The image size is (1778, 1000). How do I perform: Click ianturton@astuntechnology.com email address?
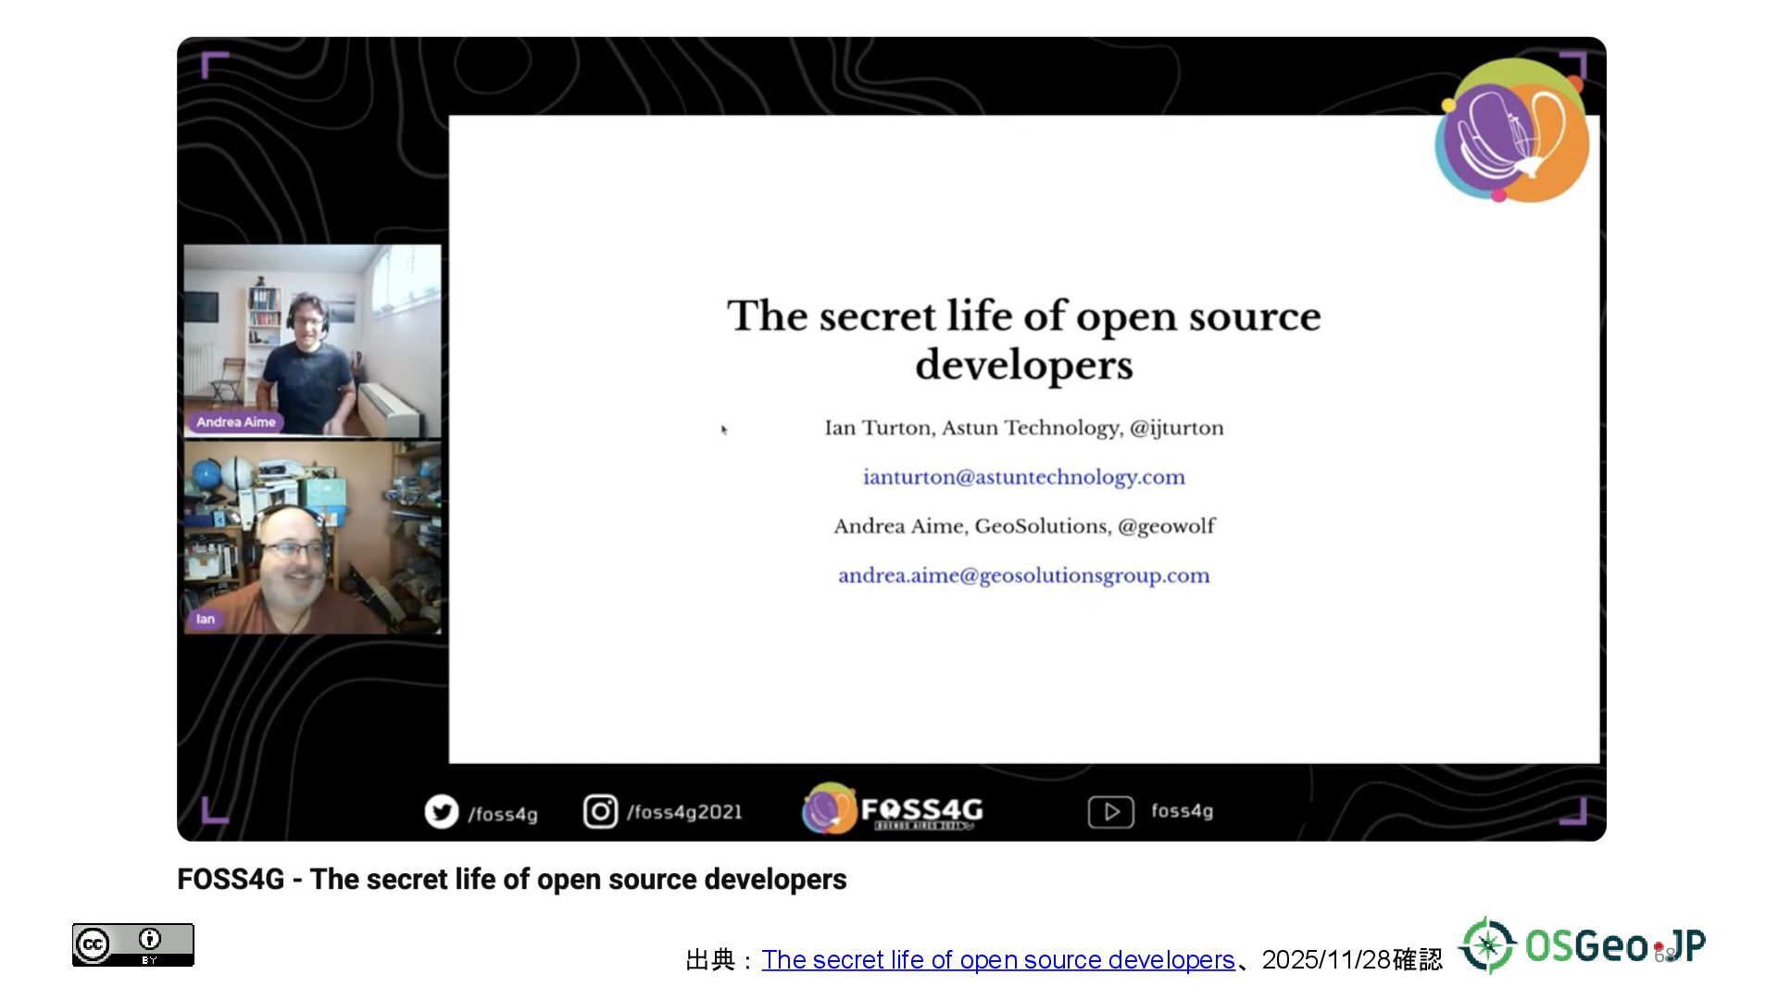coord(1023,477)
